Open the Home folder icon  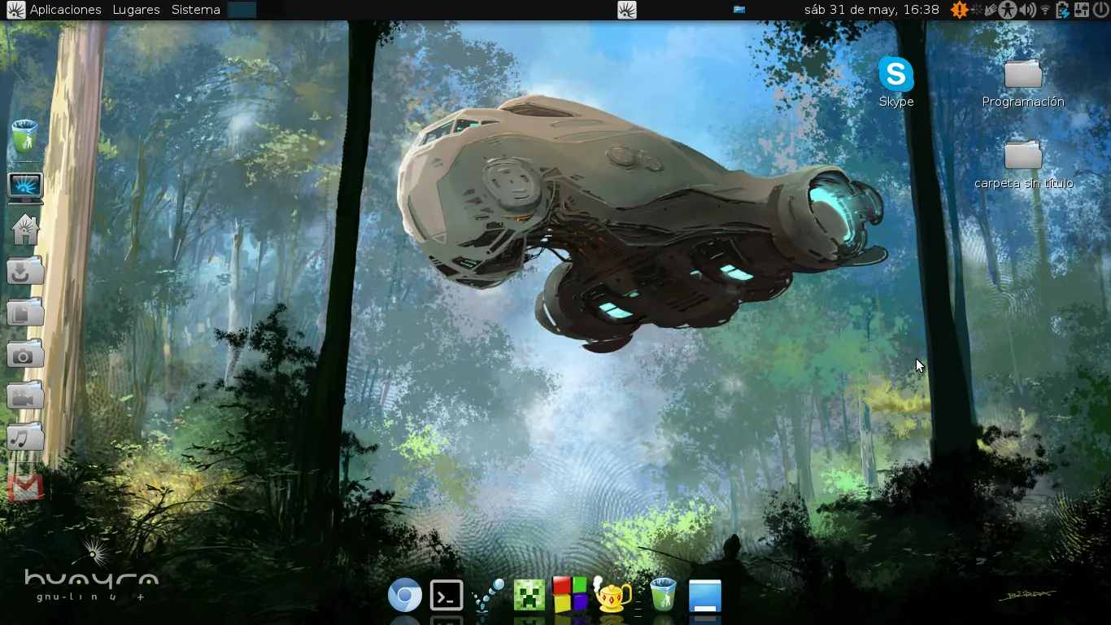tap(25, 229)
